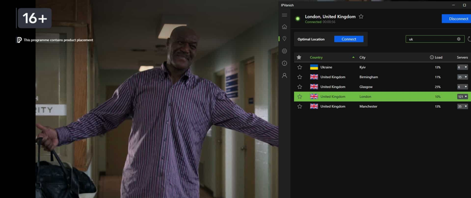Click the search field containing "uk"
The image size is (471, 198).
point(431,39)
